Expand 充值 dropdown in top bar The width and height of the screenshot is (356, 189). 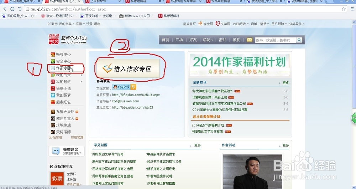click(80, 24)
